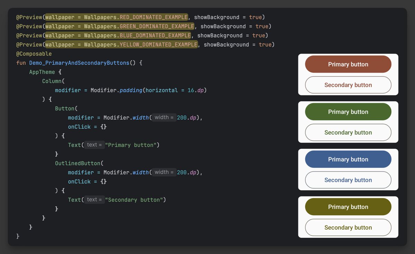The width and height of the screenshot is (415, 254).
Task: Click the Button( composable call line
Action: (x=66, y=108)
